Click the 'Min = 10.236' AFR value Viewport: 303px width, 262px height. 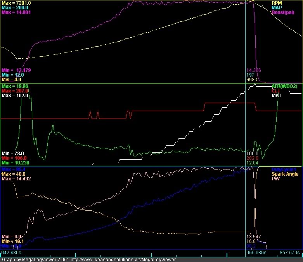[16, 163]
